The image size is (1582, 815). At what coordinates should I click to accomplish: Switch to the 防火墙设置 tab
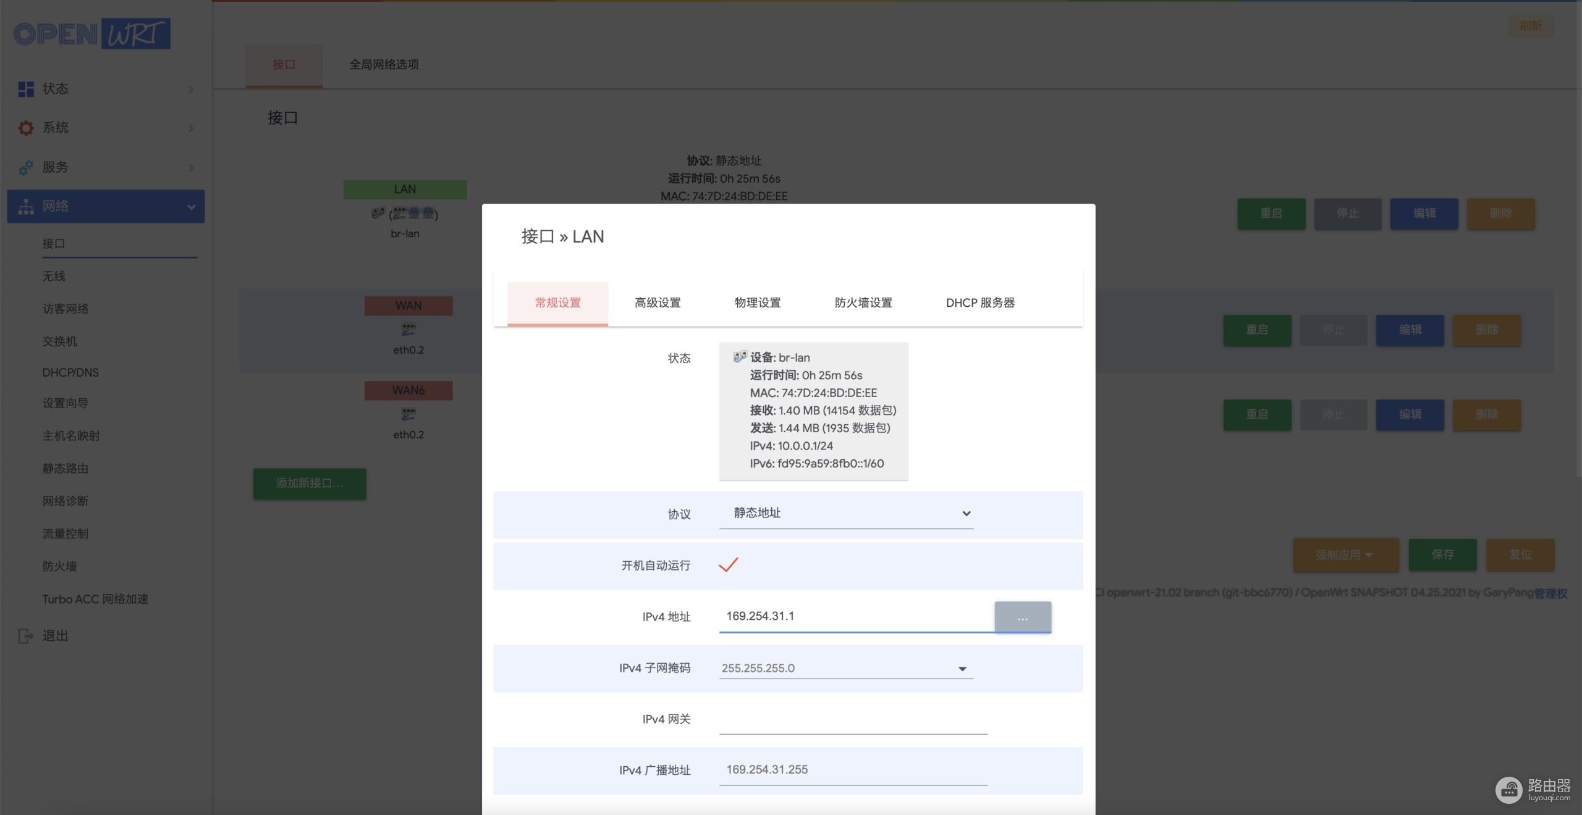point(863,303)
